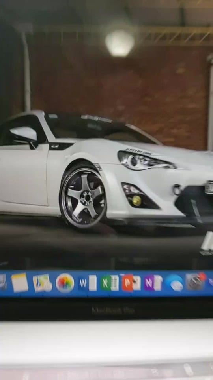Open the Notes app from the Dock
213x380 pixels.
tap(20, 283)
